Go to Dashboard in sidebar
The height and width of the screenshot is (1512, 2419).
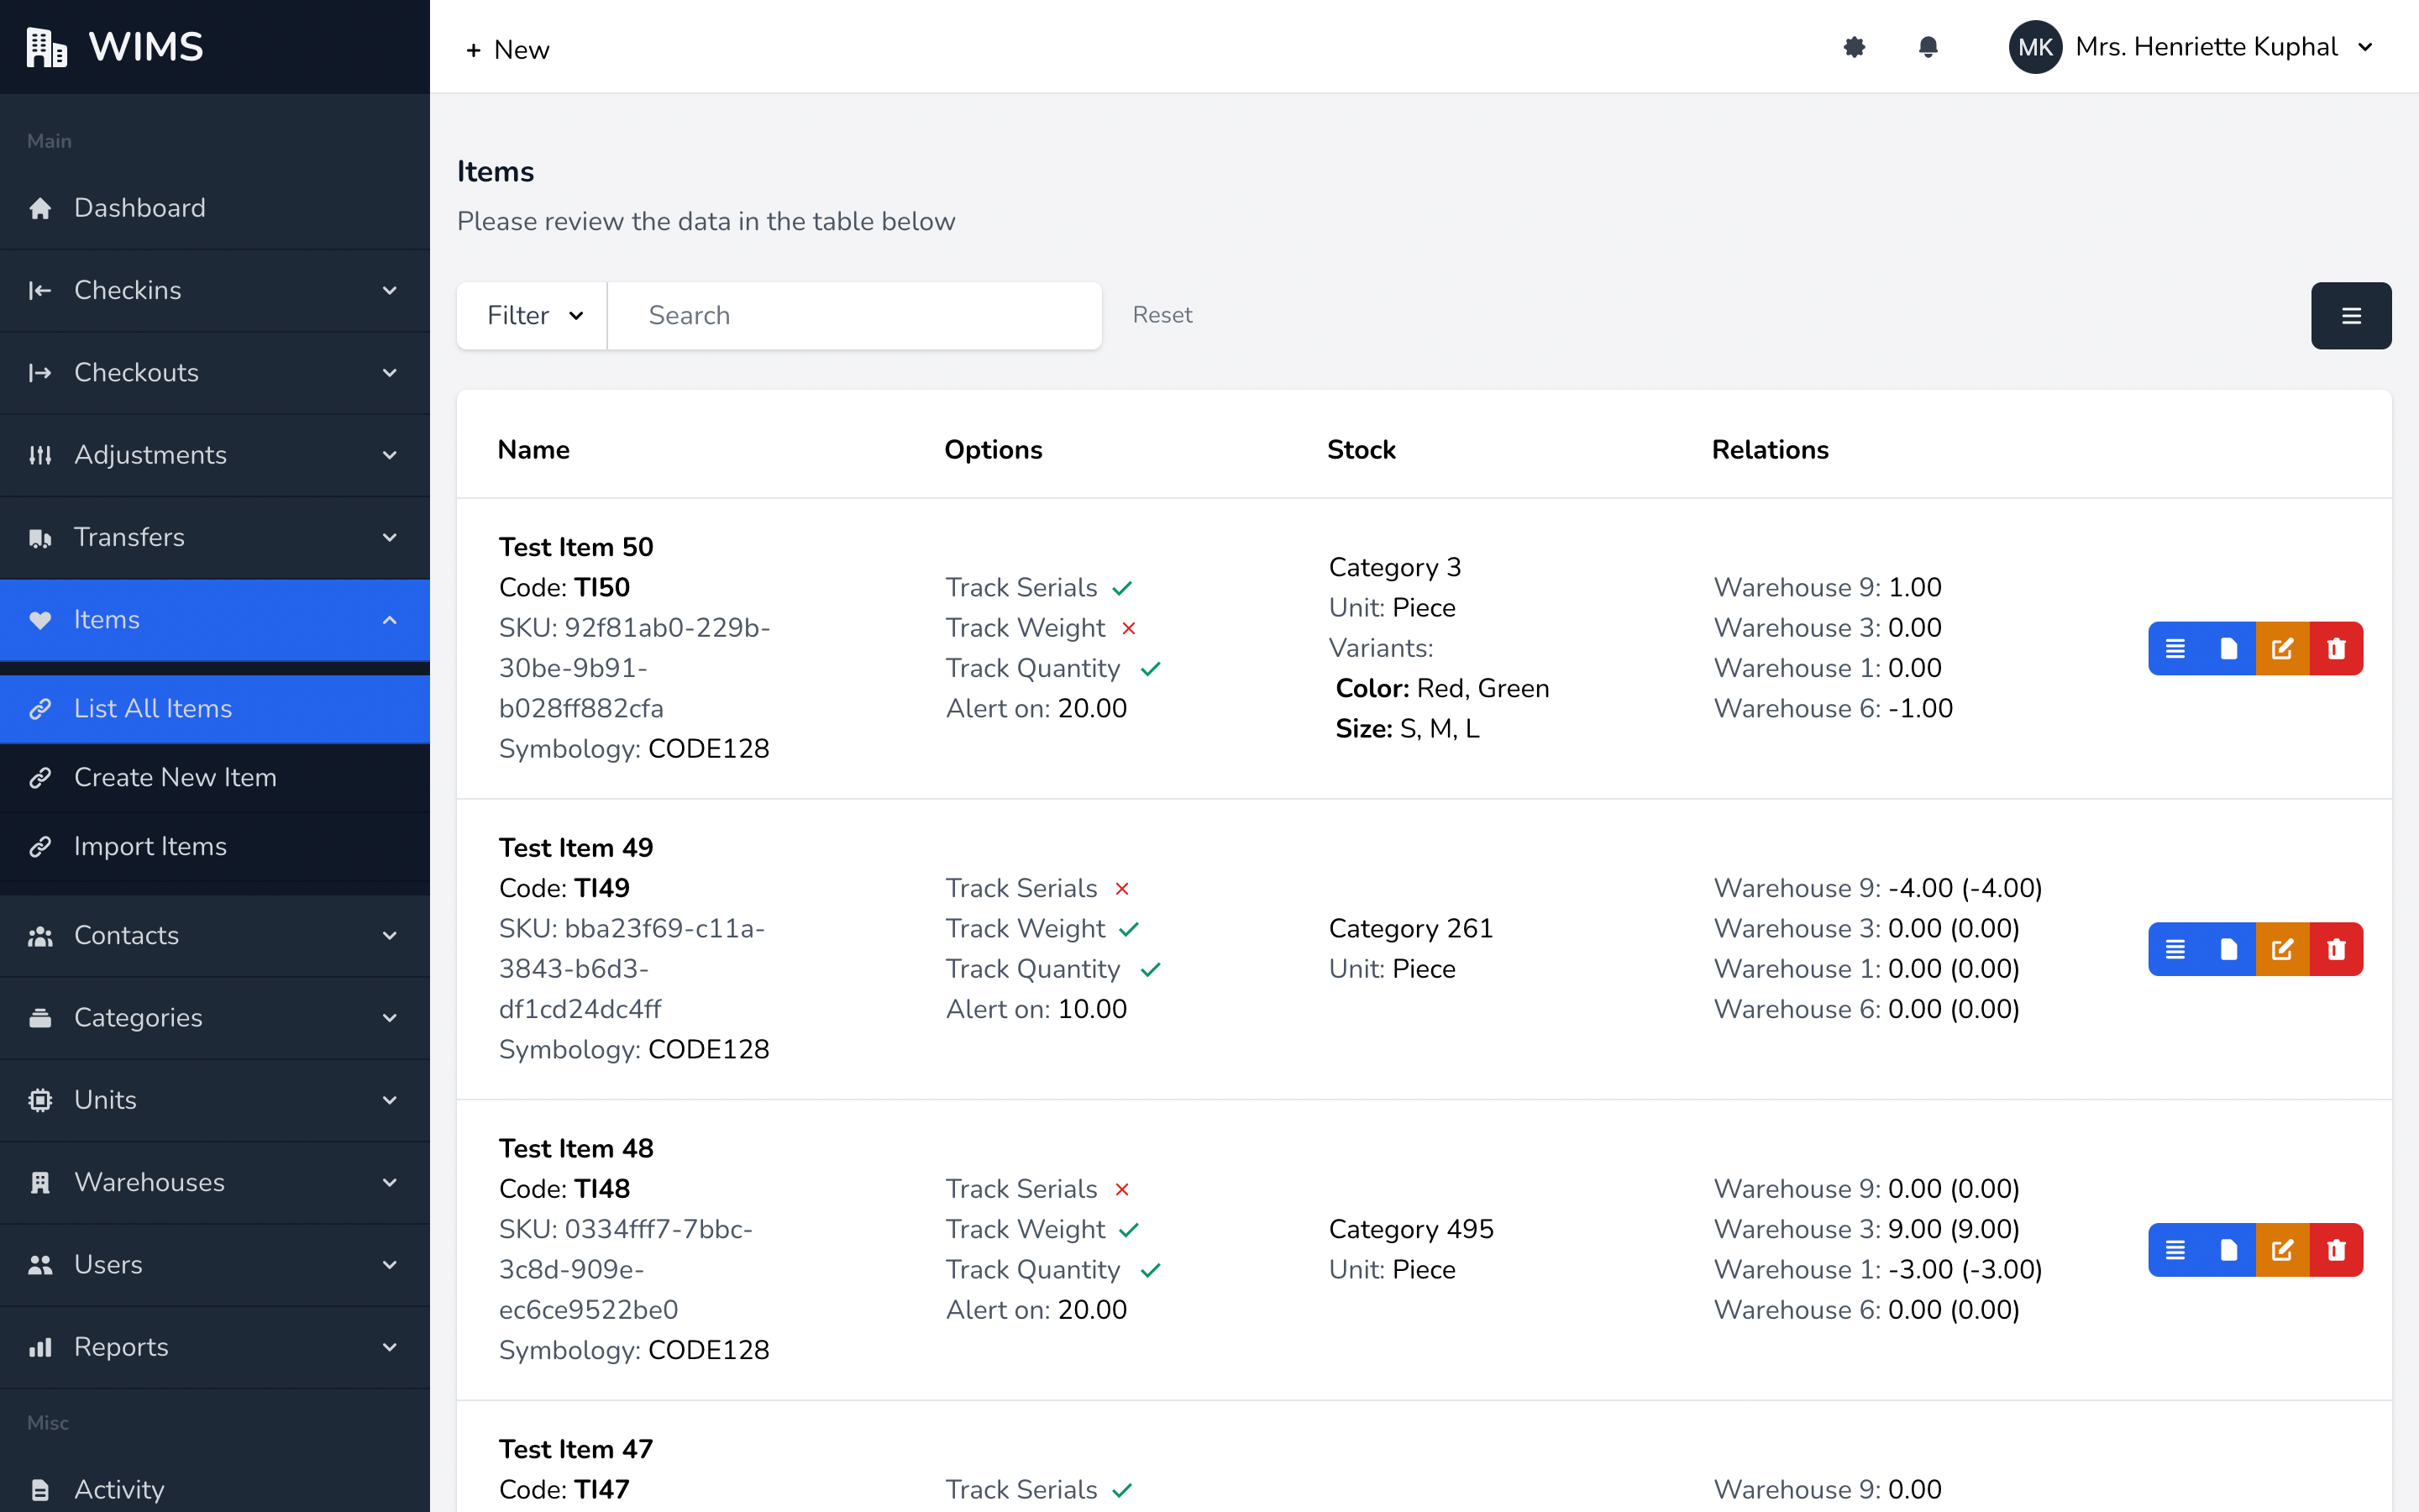click(x=215, y=208)
